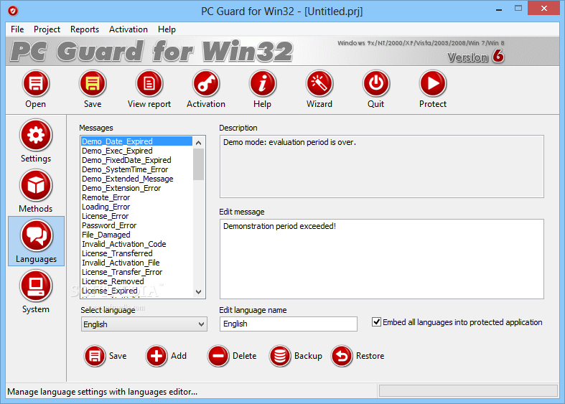Click the messages list scroll down arrow
The image size is (565, 404).
199,291
